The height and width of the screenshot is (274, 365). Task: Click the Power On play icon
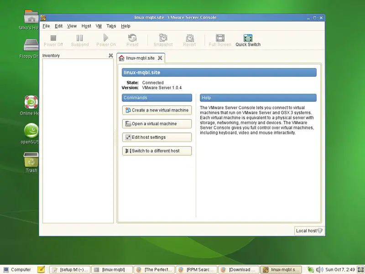[106, 37]
